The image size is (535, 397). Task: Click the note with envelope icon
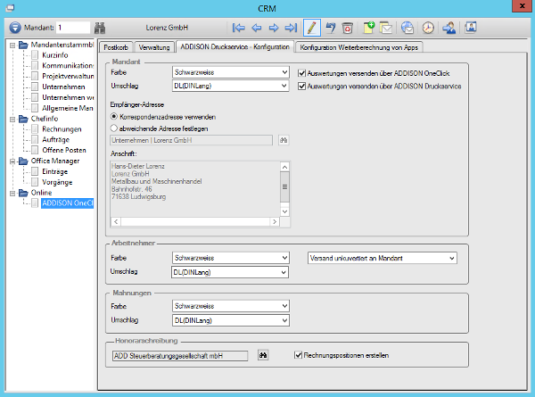pyautogui.click(x=386, y=28)
